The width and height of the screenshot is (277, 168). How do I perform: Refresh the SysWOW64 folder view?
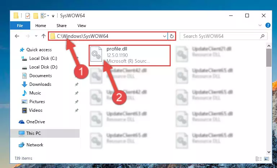[x=172, y=36]
